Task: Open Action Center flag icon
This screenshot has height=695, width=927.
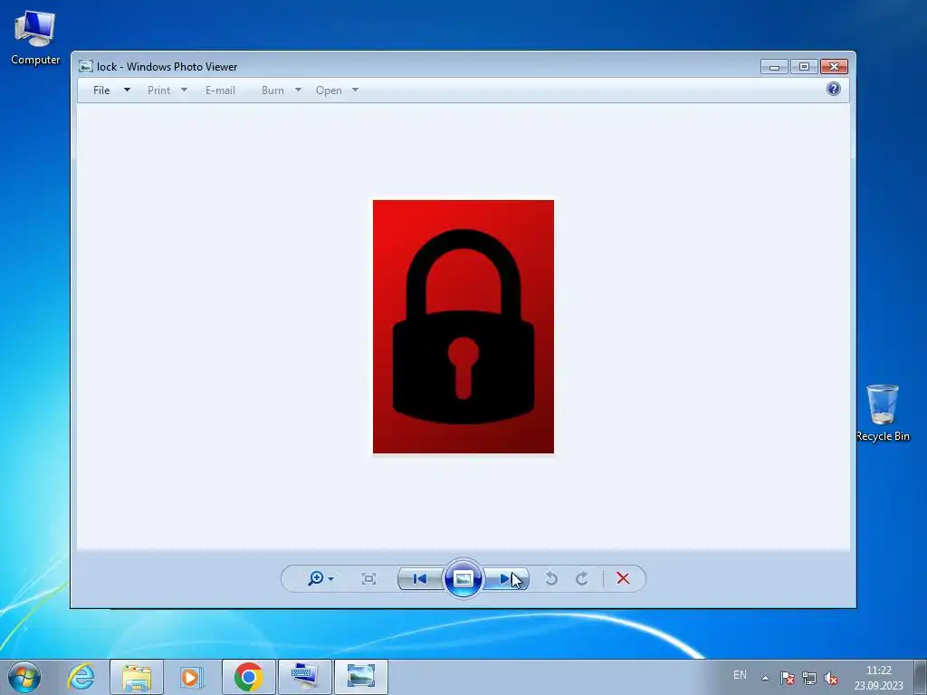Action: click(787, 678)
